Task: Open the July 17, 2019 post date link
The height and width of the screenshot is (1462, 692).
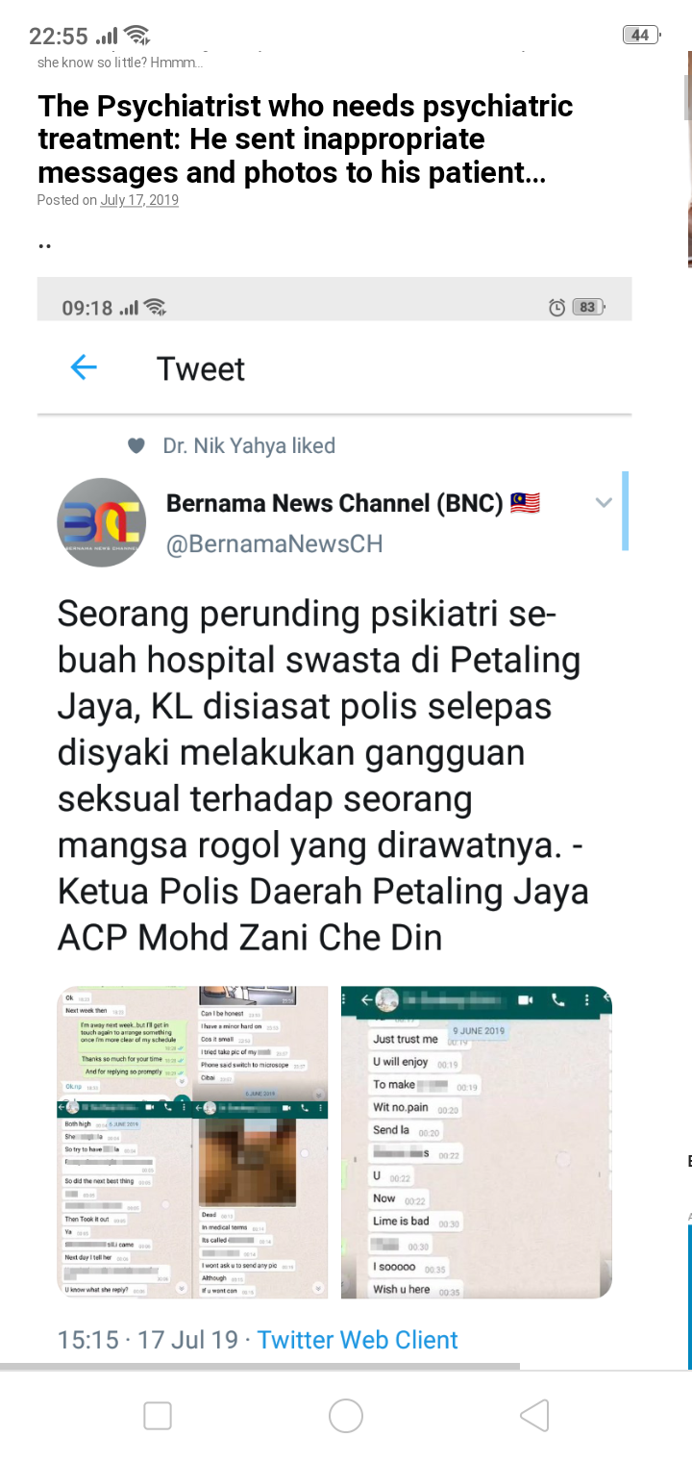Action: tap(139, 200)
